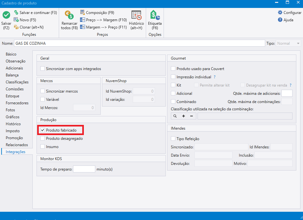
Task: Run Preço --> Margem (F10)
Action: 104,20
